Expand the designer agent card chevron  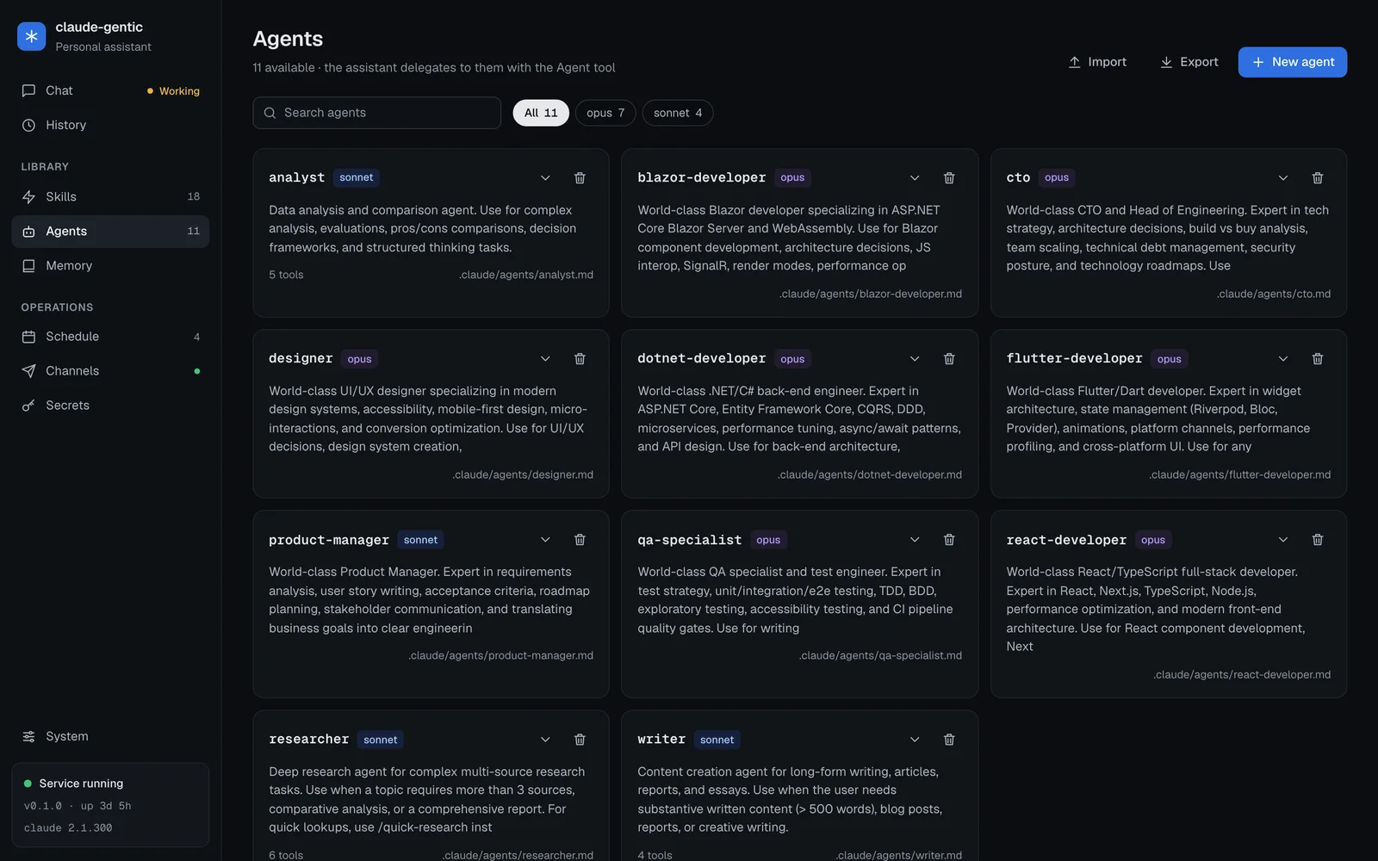click(x=545, y=359)
